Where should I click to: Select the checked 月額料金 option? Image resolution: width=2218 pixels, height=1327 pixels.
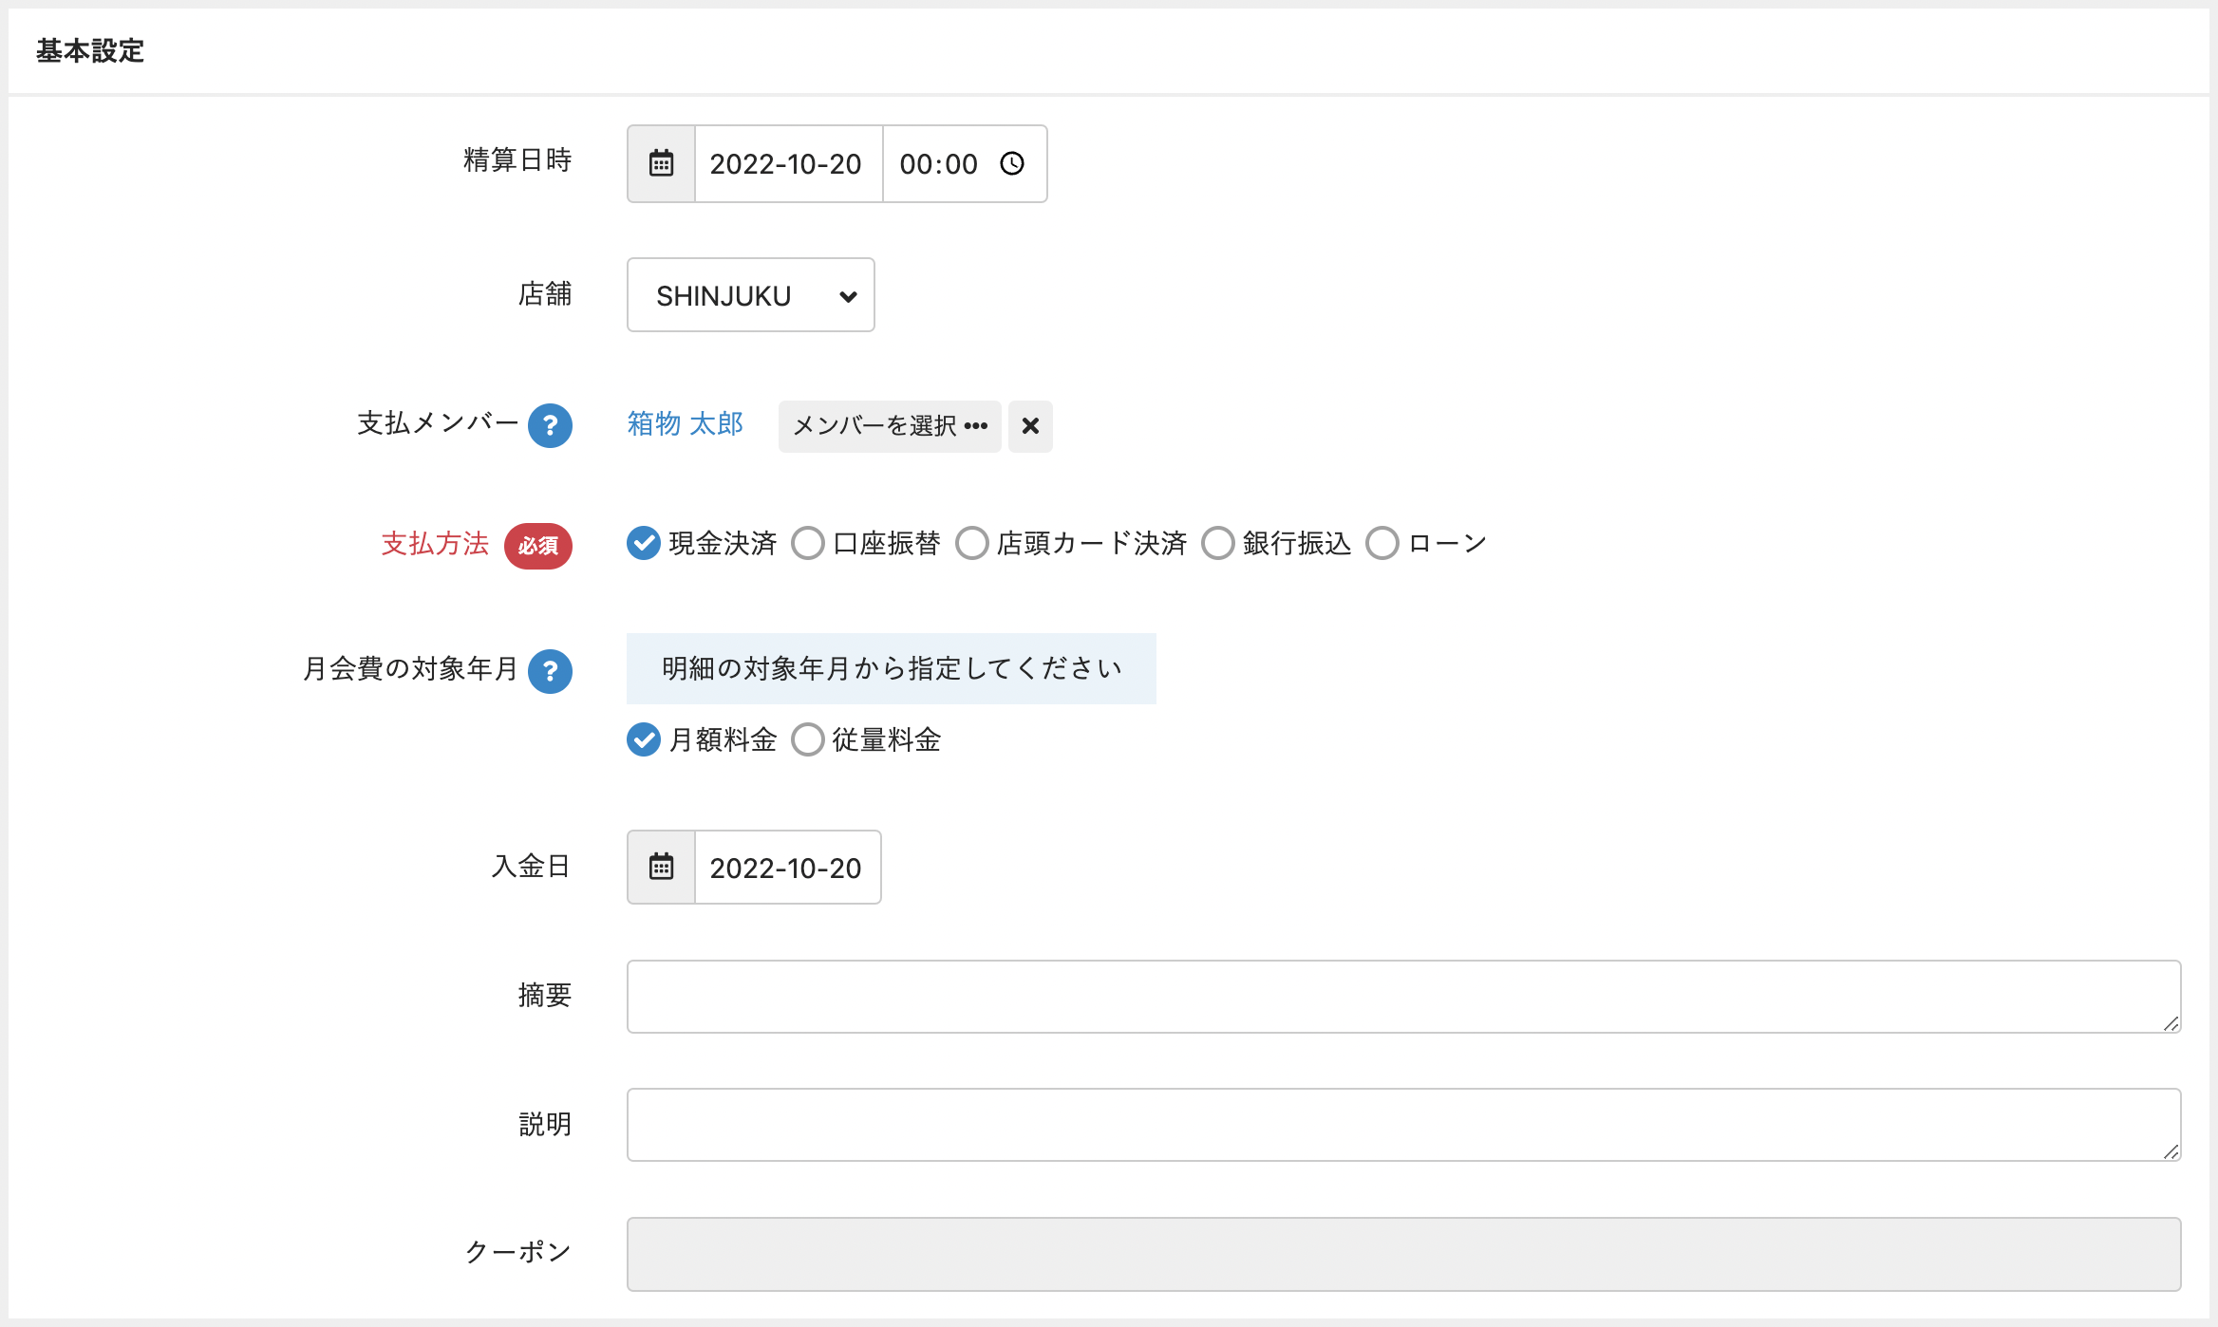click(644, 740)
